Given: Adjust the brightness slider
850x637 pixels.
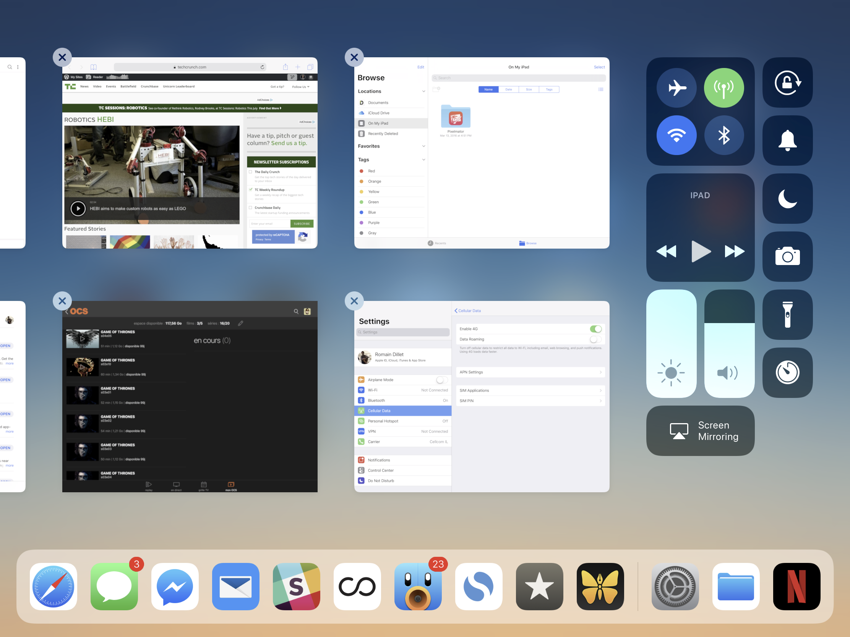Looking at the screenshot, I should [671, 344].
